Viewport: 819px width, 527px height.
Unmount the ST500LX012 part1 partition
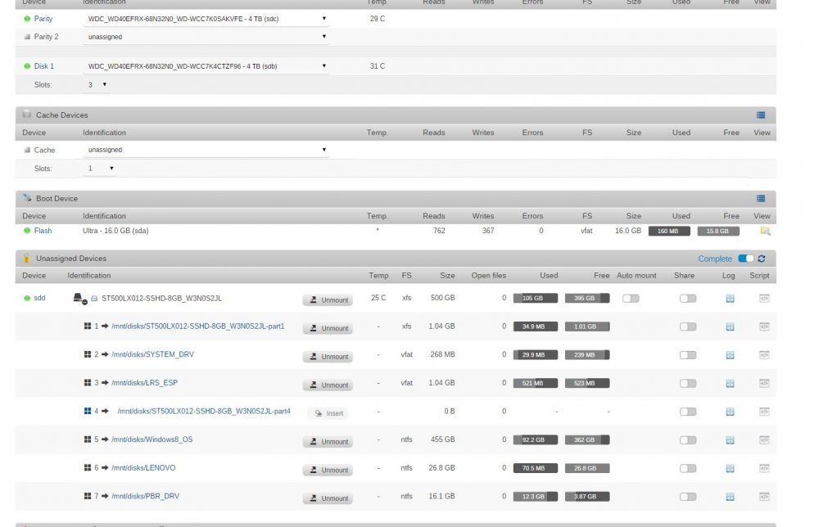coord(328,328)
